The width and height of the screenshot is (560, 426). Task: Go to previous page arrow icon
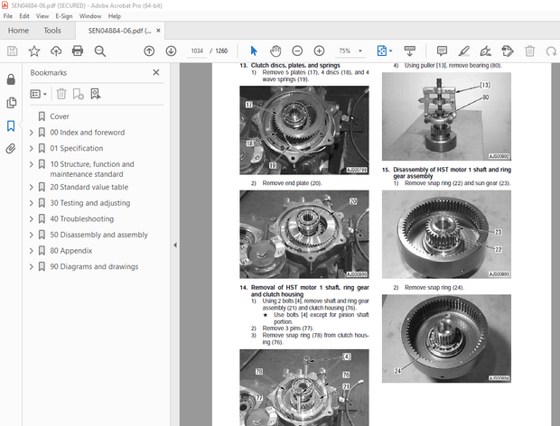149,51
